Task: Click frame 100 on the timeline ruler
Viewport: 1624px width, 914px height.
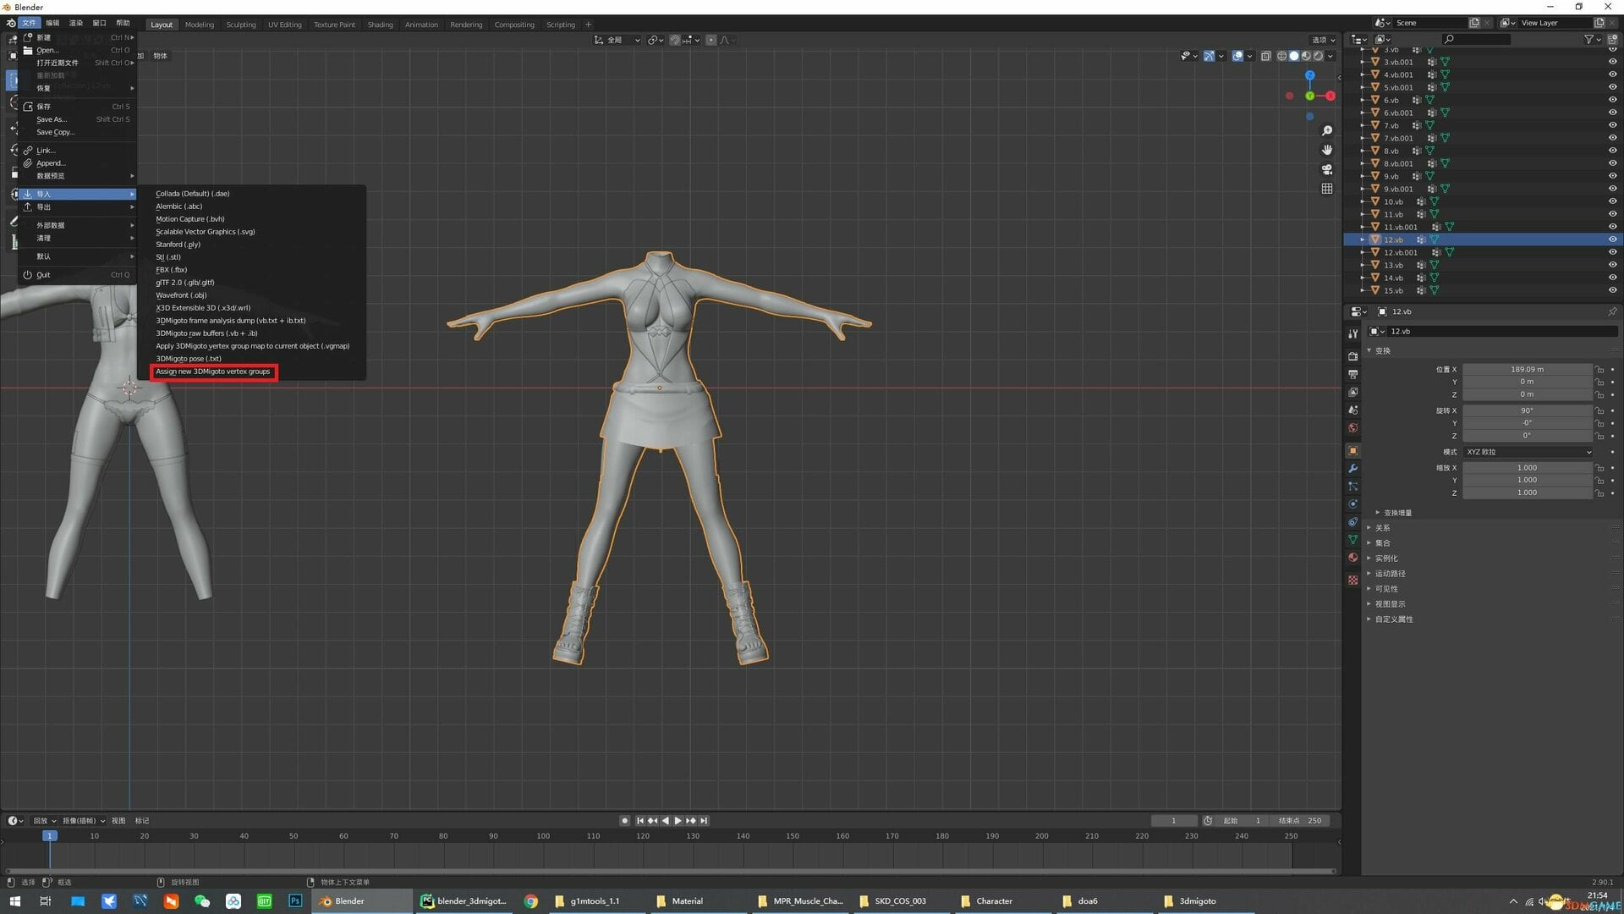Action: 543,835
